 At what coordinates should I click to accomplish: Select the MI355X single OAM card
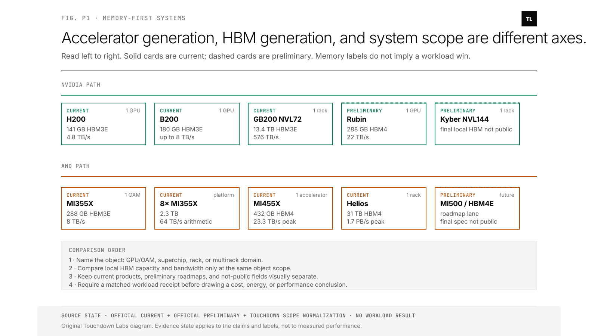104,208
